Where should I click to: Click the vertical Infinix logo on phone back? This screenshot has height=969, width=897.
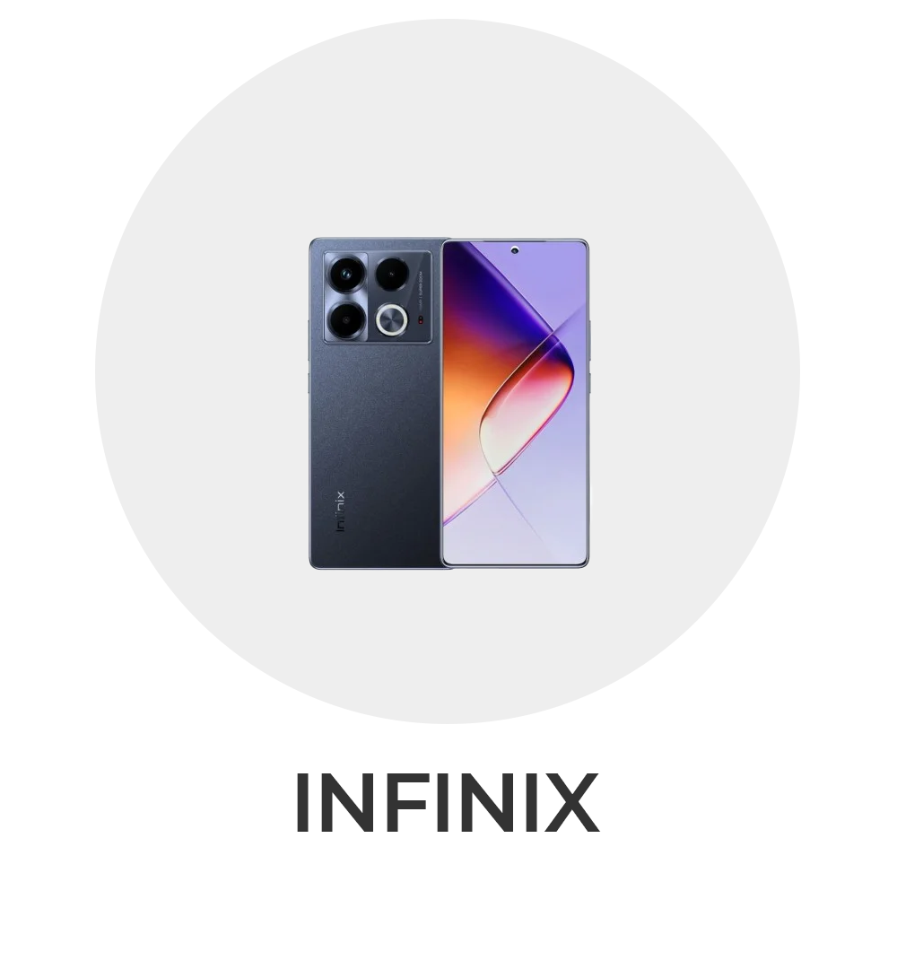point(339,511)
